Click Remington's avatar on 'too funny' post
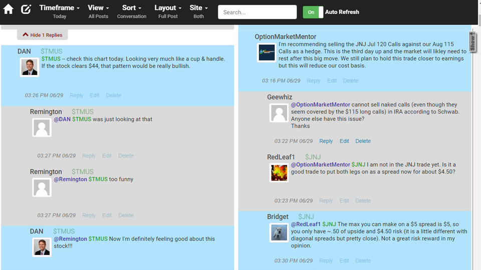Image resolution: width=481 pixels, height=270 pixels. (42, 187)
